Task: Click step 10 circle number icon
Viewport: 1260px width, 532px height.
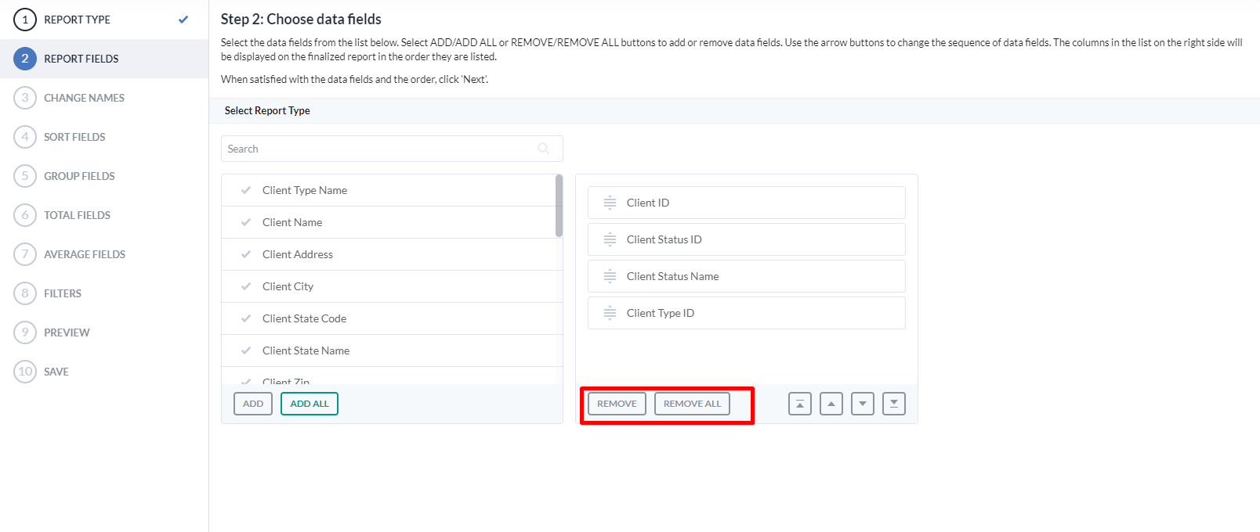Action: click(x=25, y=372)
